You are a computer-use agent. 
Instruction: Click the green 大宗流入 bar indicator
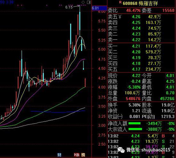[x=135, y=129]
